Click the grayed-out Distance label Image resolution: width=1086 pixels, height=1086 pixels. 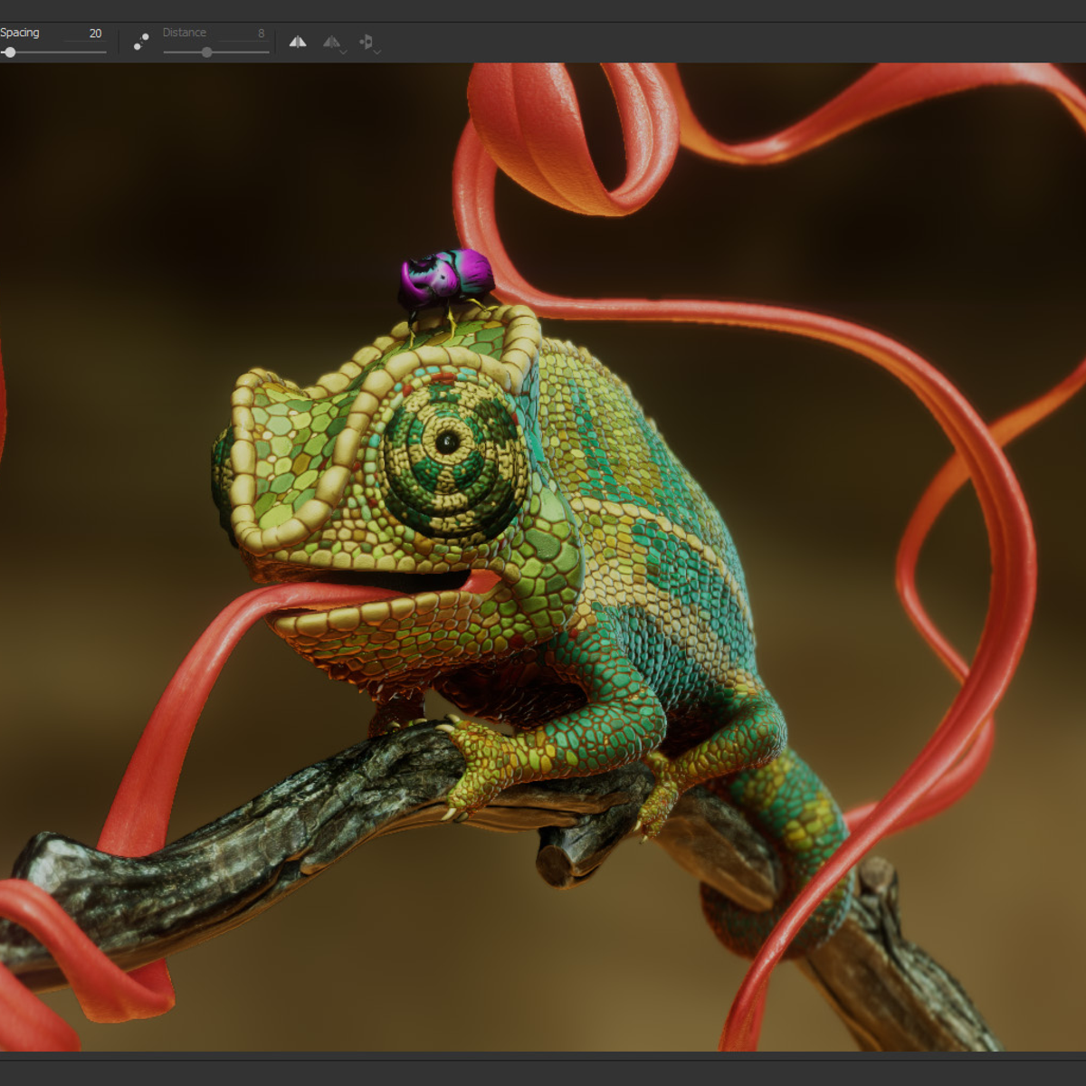point(183,32)
